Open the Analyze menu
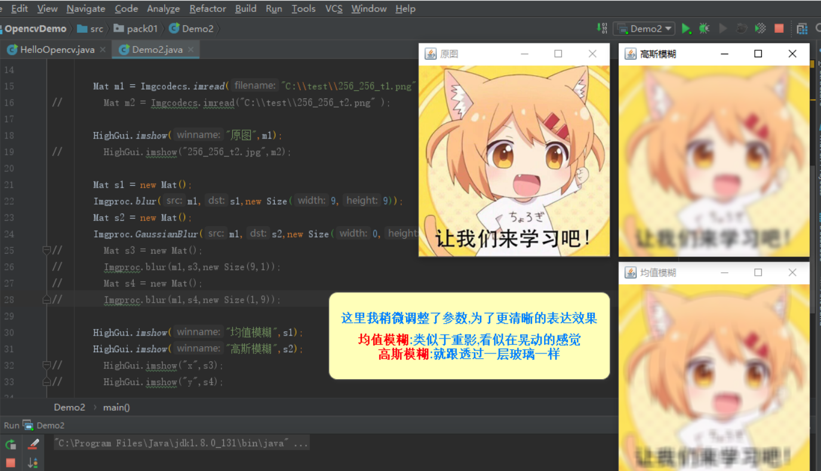The width and height of the screenshot is (821, 471). point(164,8)
